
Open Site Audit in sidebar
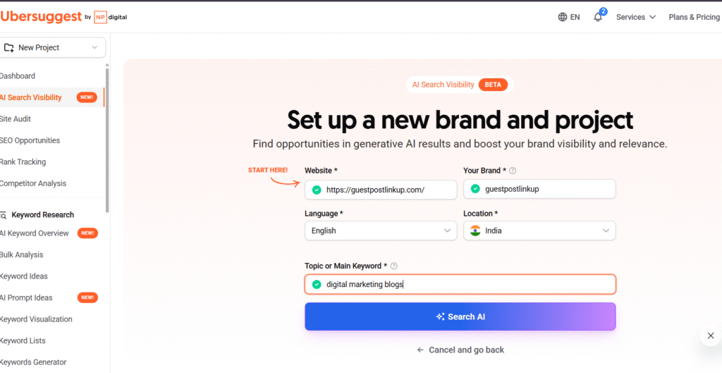coord(16,119)
